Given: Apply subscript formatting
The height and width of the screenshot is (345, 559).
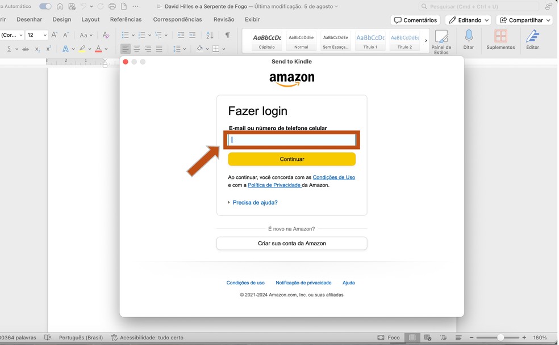Looking at the screenshot, I should 37,49.
